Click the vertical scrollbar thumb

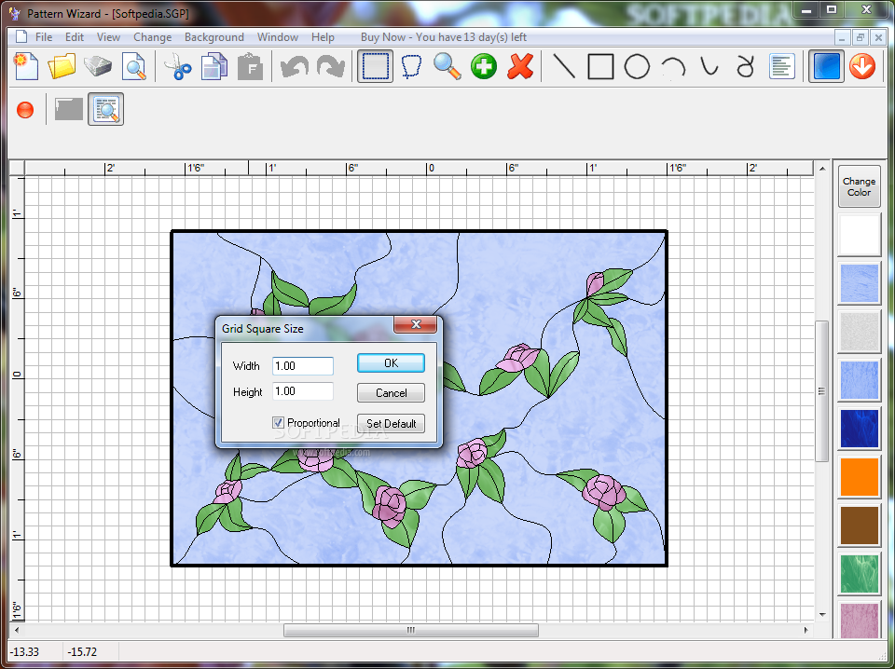click(x=822, y=391)
